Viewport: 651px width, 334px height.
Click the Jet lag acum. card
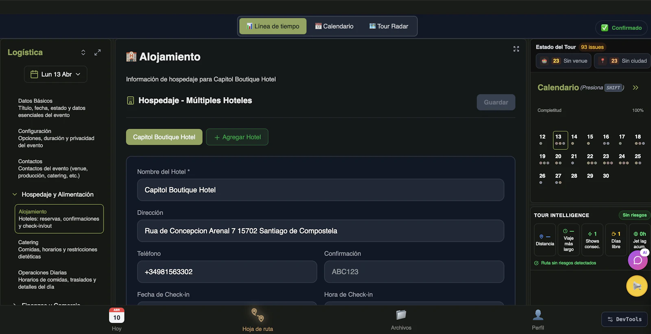(639, 240)
